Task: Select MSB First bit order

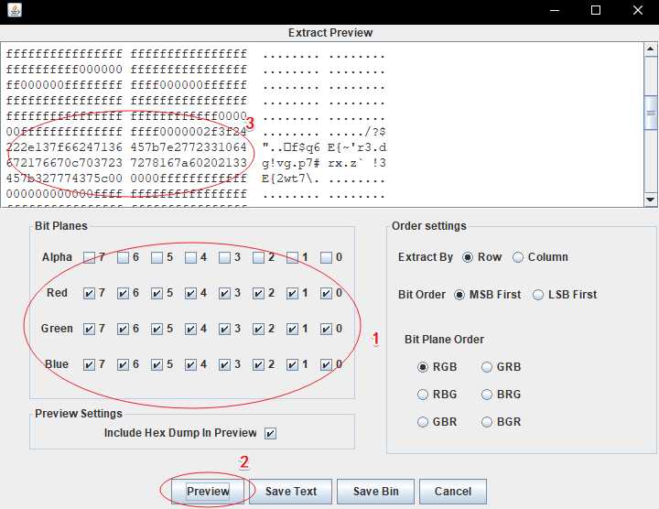Action: 459,295
